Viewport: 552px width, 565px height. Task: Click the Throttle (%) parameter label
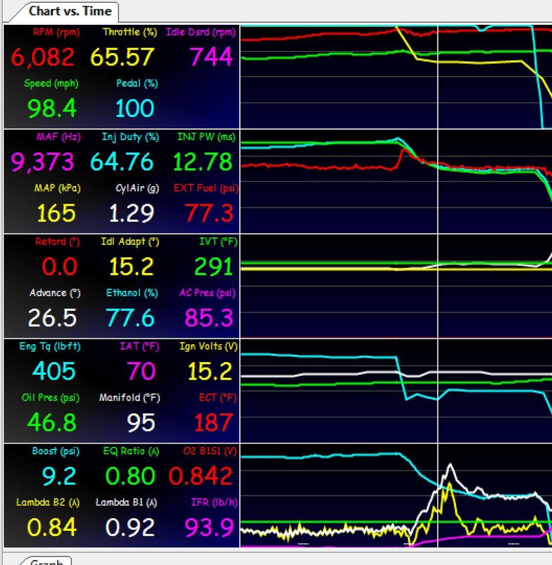coord(126,32)
